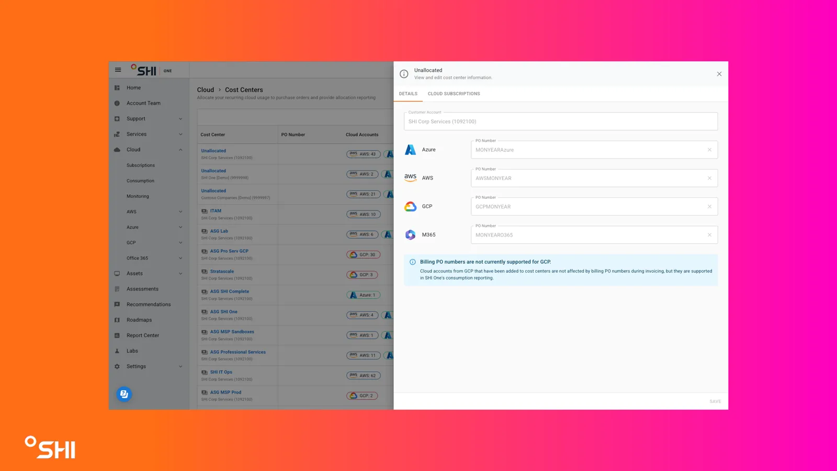Expand the Services menu chevron

pos(181,134)
